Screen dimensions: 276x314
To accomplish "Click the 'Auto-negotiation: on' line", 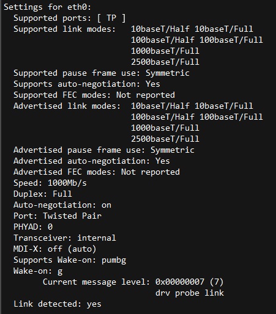I will coord(62,205).
